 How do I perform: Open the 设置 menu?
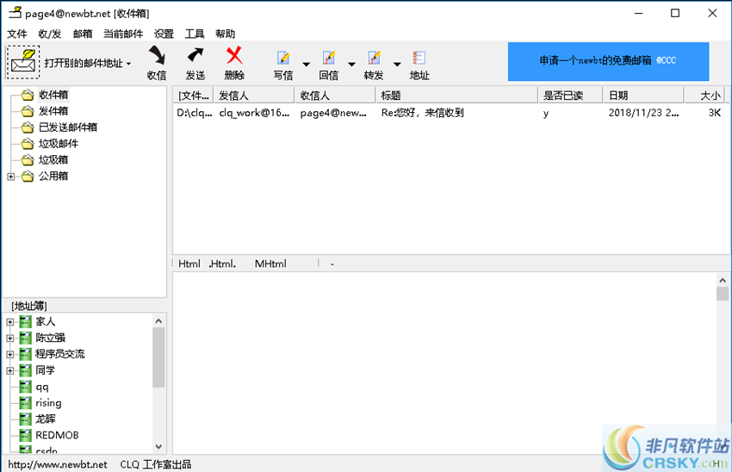(164, 34)
